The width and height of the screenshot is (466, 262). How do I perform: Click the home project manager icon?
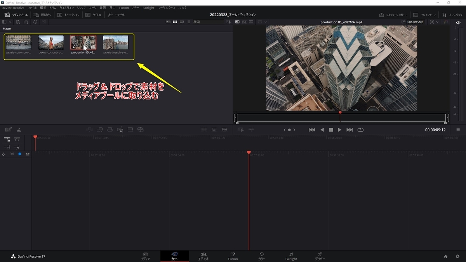(x=446, y=256)
